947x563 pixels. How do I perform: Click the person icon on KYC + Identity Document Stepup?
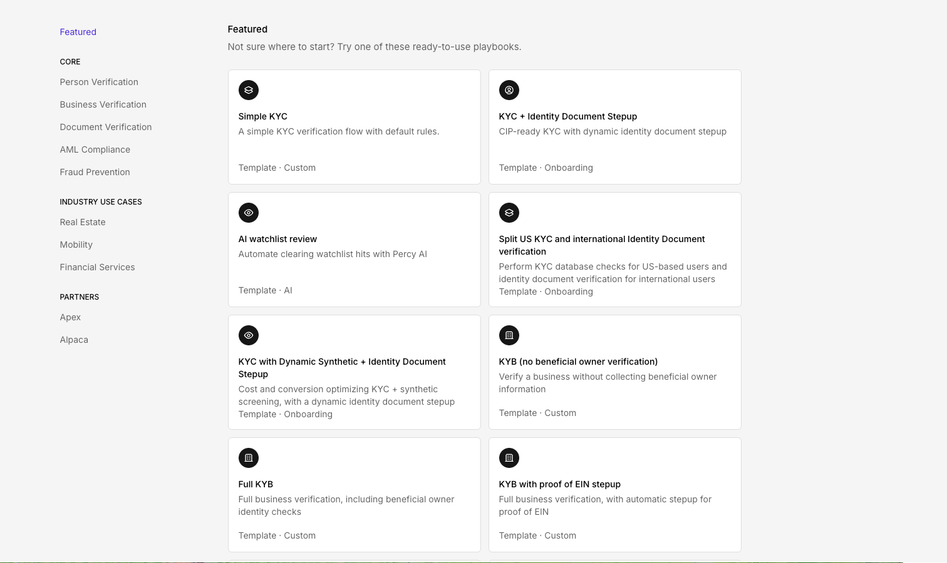509,90
